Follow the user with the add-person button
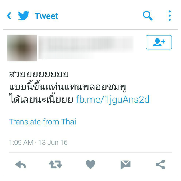The width and height of the screenshot is (181, 181). 159,42
